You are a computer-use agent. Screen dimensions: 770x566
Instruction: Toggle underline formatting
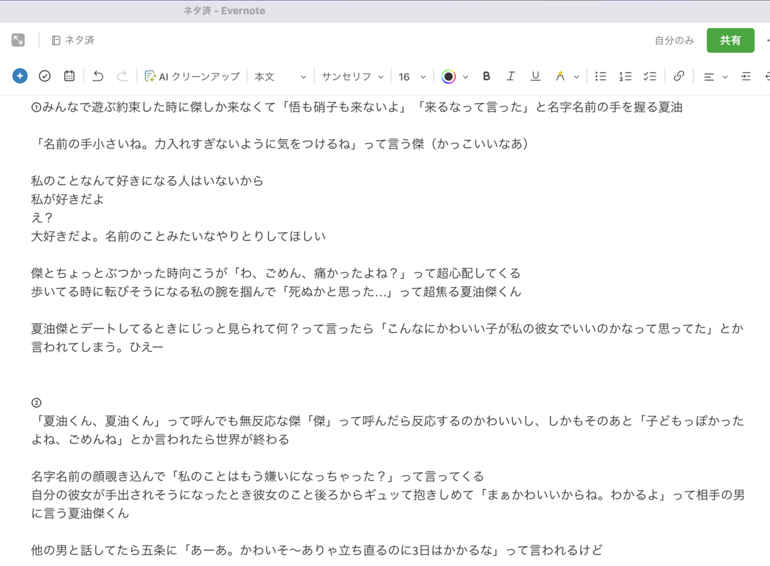point(535,76)
